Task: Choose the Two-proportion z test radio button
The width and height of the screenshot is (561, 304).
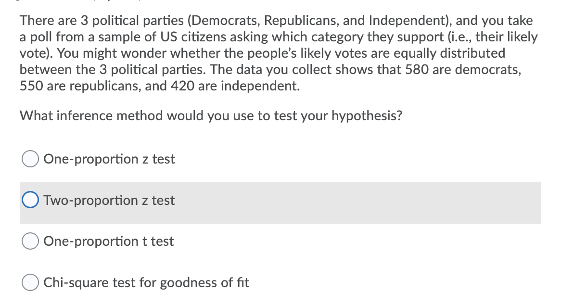Action: pyautogui.click(x=30, y=200)
